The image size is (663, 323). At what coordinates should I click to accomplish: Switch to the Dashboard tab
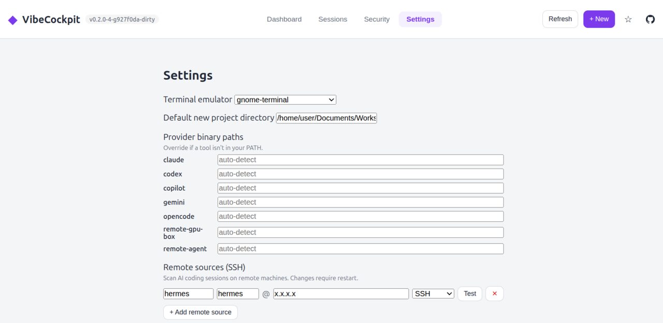[284, 19]
